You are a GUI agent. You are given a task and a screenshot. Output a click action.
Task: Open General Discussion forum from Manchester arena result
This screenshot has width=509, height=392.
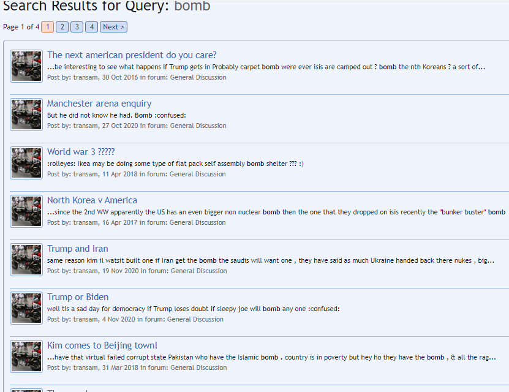pos(198,126)
